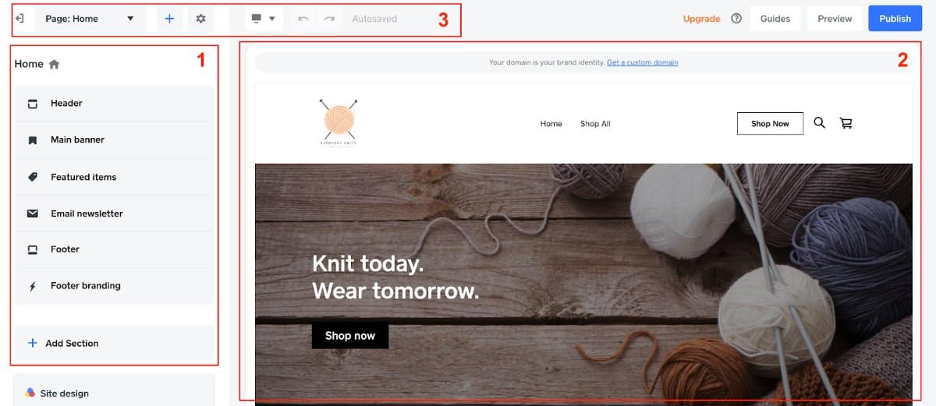Click the exit editor arrow icon
Screen dimensions: 936x406
(20, 18)
